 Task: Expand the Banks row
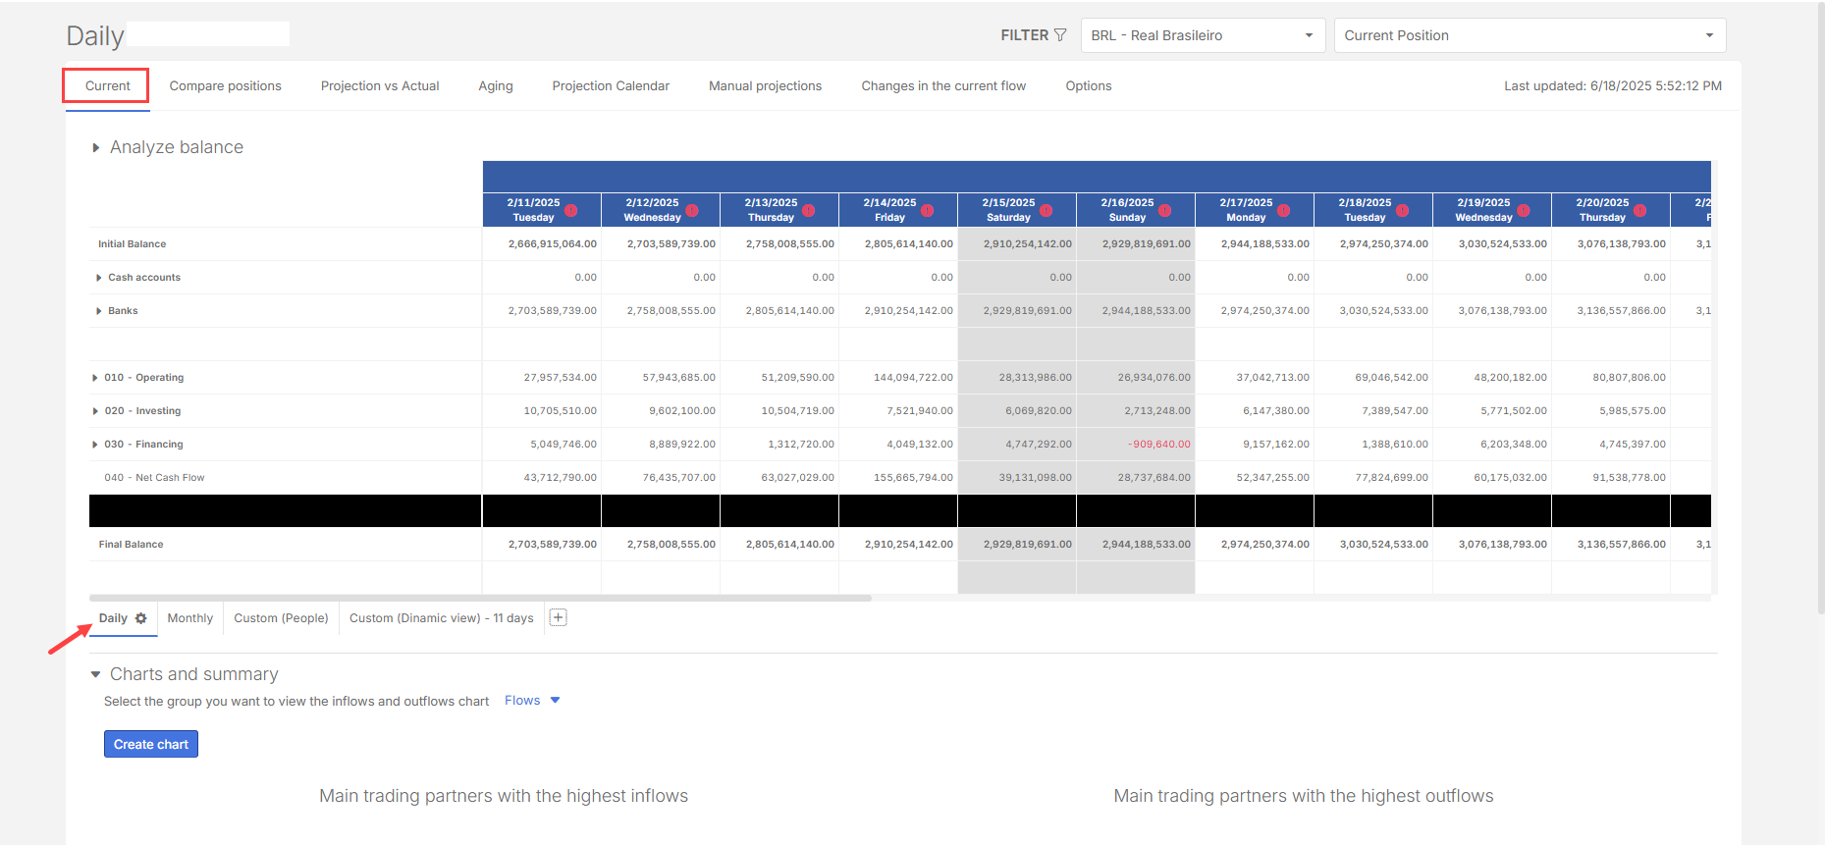point(99,311)
